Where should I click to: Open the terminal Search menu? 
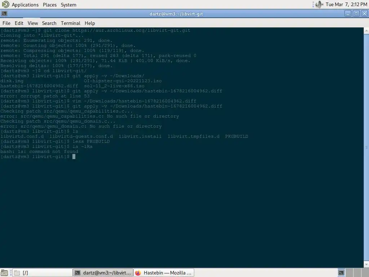[49, 23]
